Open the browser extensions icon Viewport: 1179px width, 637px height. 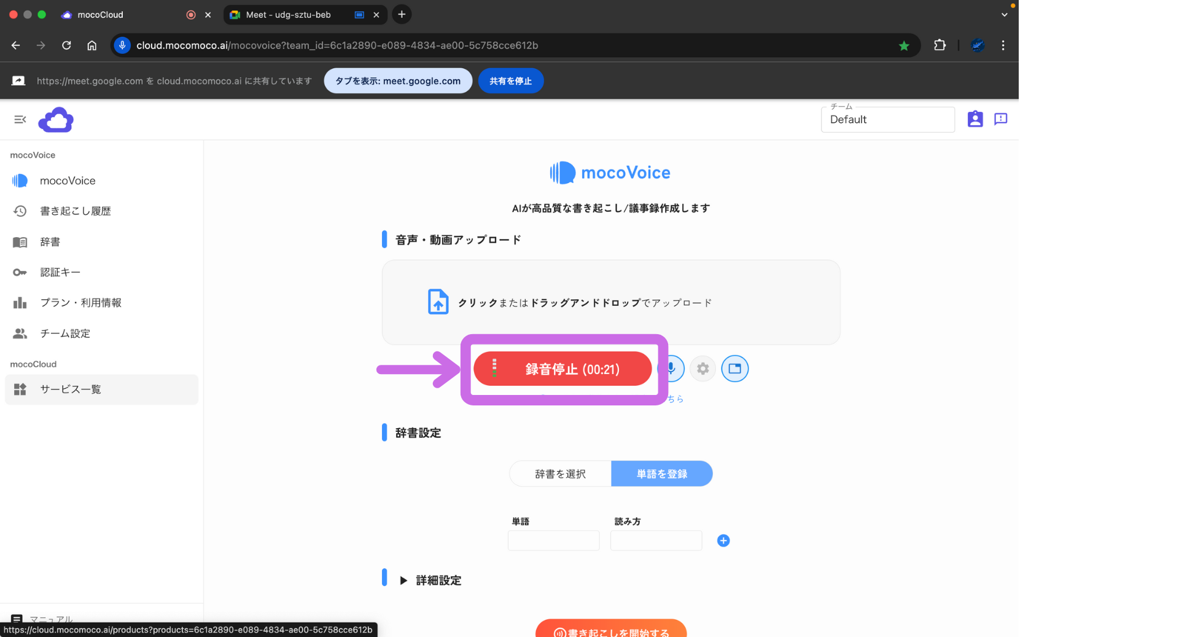point(940,45)
